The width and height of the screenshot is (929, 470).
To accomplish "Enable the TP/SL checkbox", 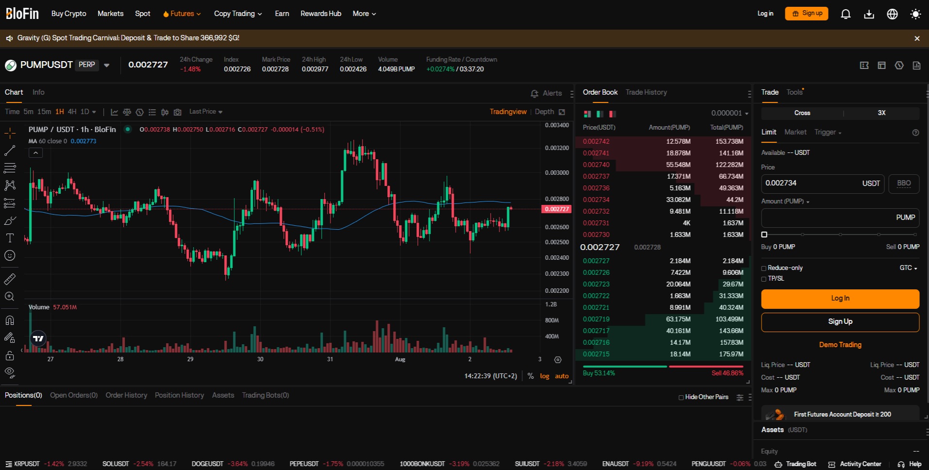I will pos(763,279).
